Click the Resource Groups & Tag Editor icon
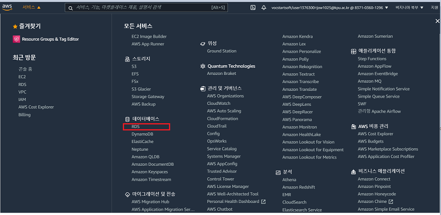Image resolution: width=441 pixels, height=215 pixels. [16, 39]
